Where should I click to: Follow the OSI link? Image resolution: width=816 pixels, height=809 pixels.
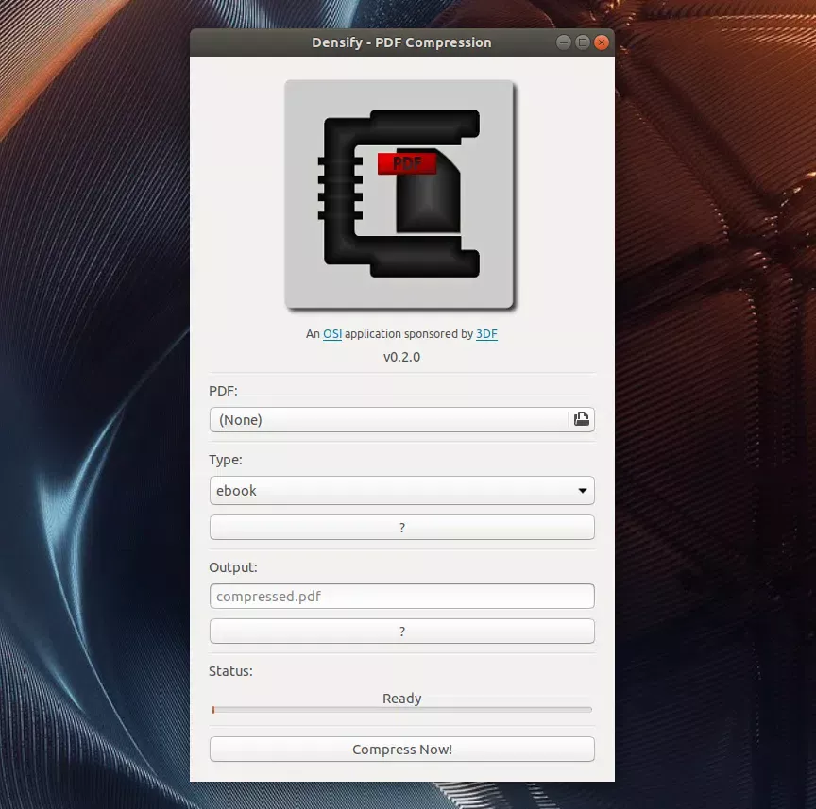pyautogui.click(x=332, y=333)
